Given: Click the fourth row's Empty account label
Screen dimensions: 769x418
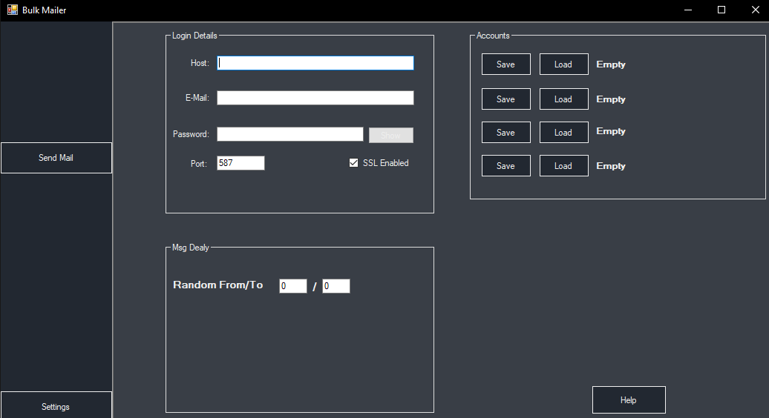Looking at the screenshot, I should [611, 166].
